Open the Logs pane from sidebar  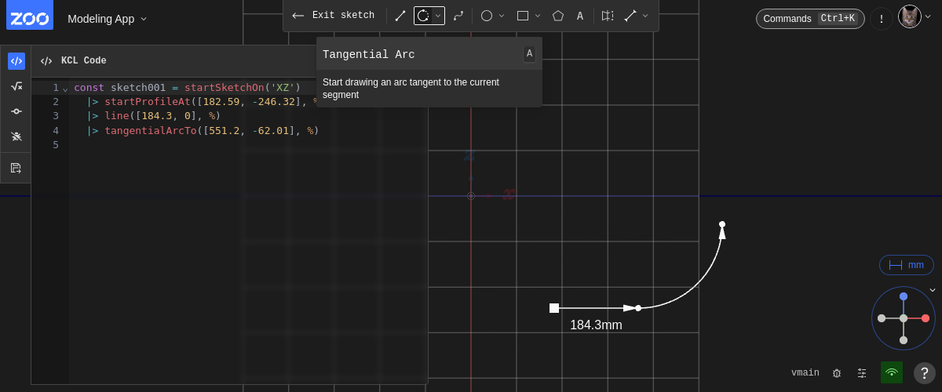16,111
